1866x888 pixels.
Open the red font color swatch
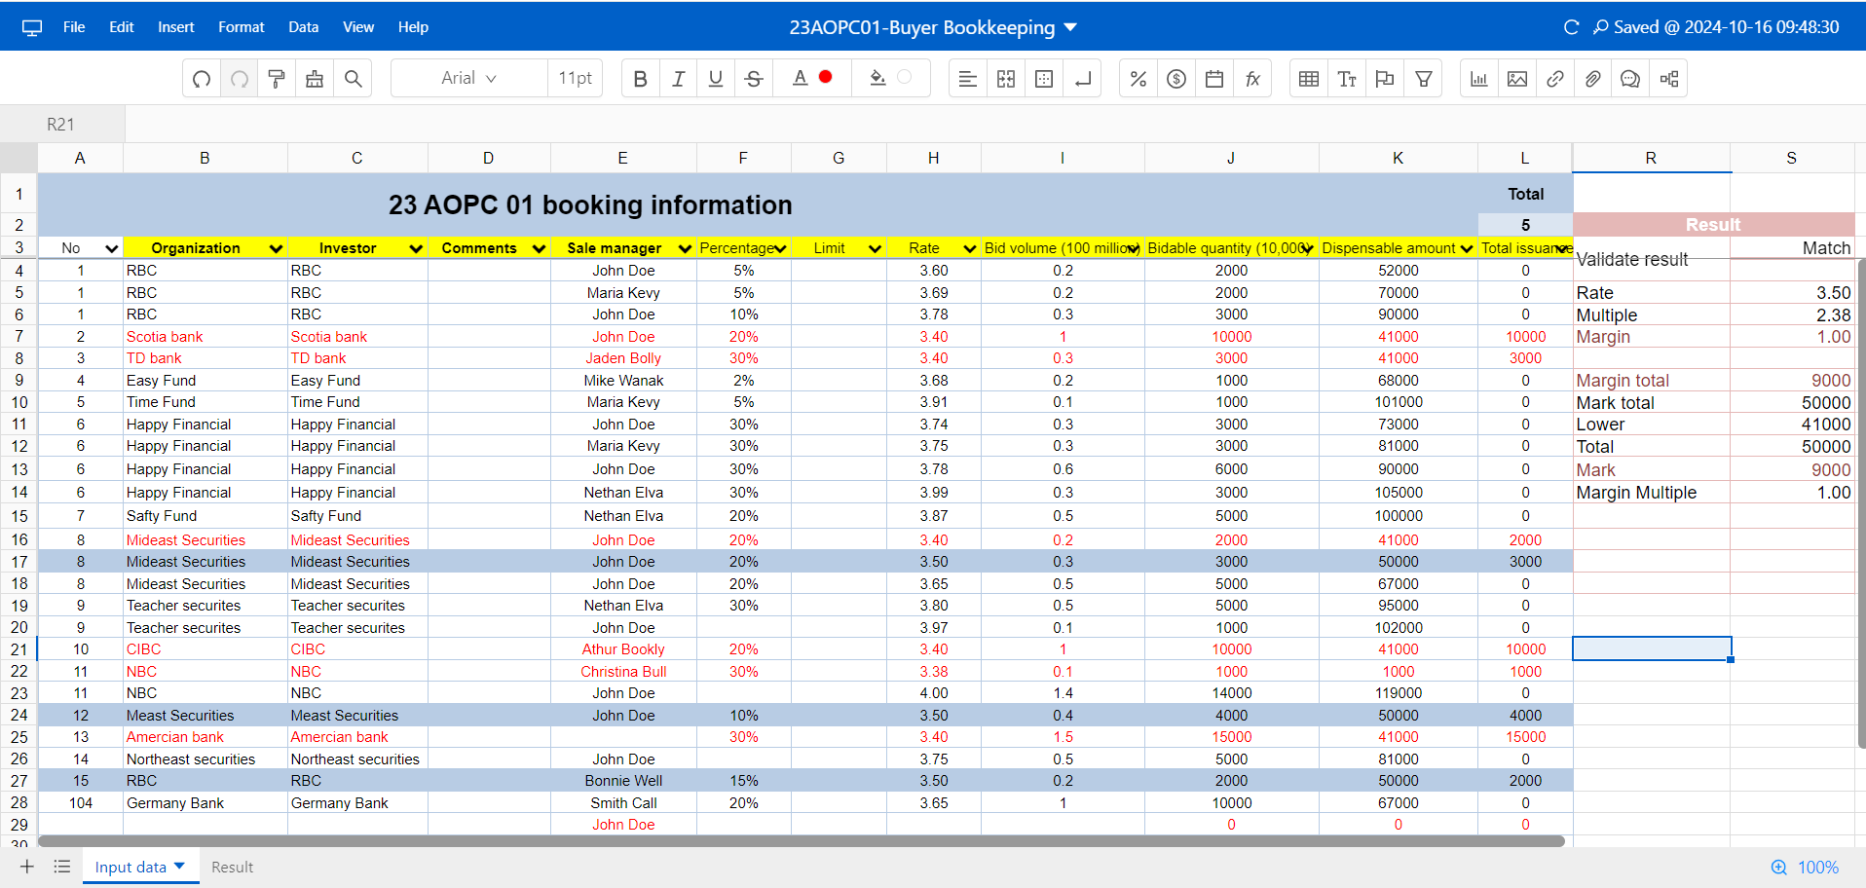(826, 77)
